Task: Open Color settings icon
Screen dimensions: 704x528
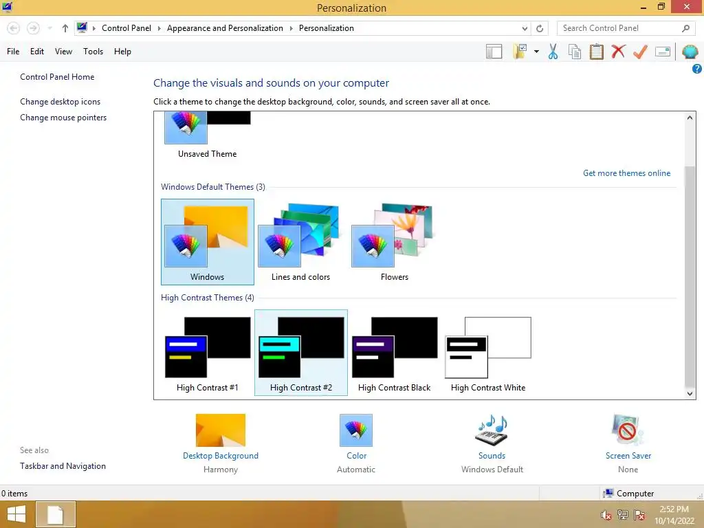Action: point(356,430)
